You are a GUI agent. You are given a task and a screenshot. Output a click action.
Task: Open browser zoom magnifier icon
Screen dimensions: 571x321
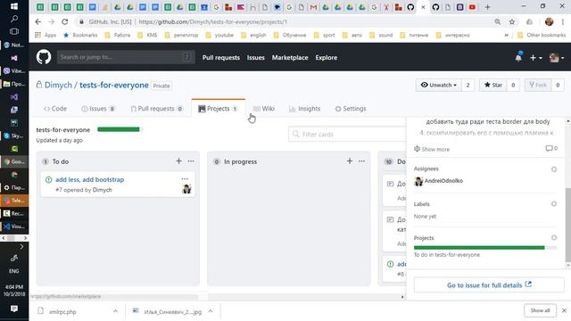[x=498, y=21]
